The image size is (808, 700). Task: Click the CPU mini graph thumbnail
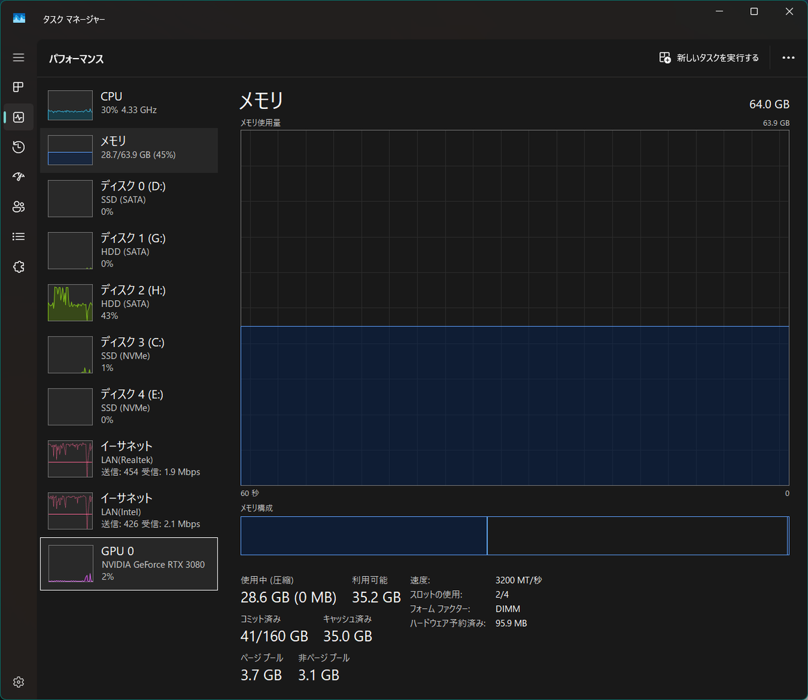point(70,105)
